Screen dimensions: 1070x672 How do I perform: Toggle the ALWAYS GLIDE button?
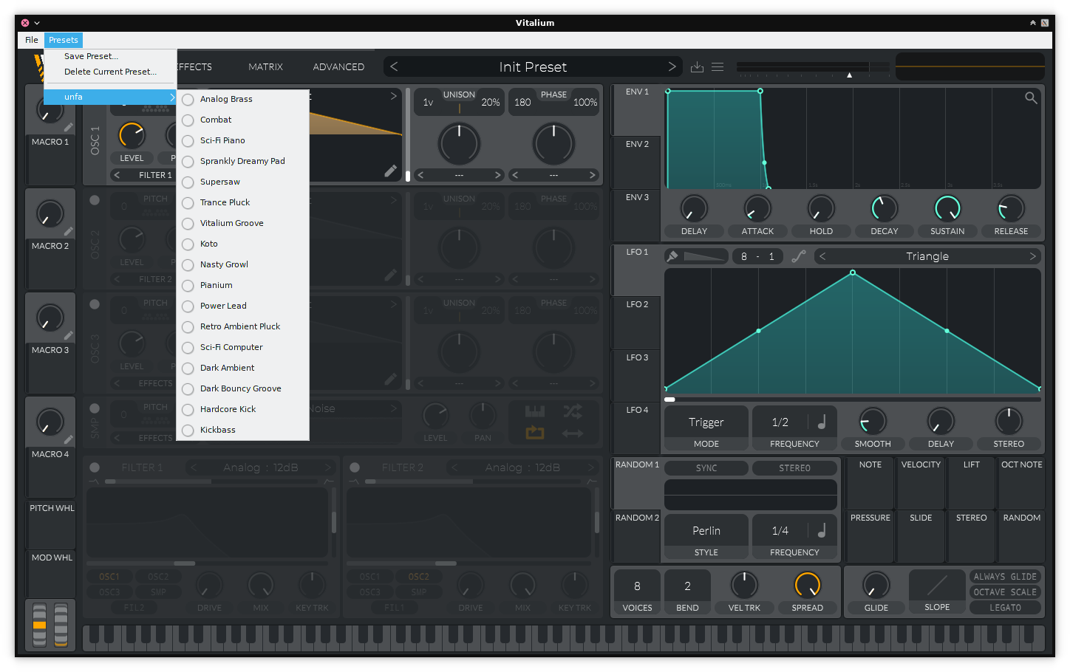tap(1005, 577)
